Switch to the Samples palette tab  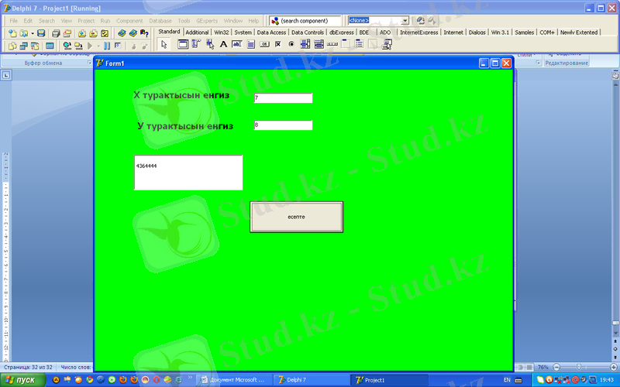(525, 33)
